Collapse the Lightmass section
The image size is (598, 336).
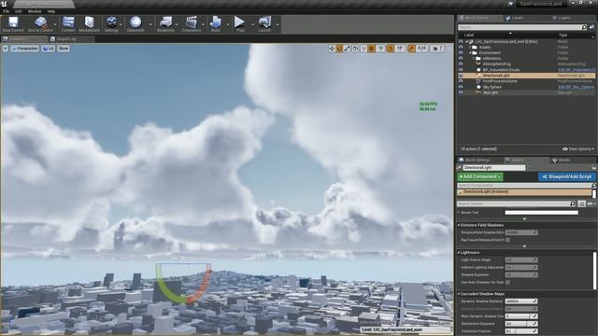[x=459, y=253]
